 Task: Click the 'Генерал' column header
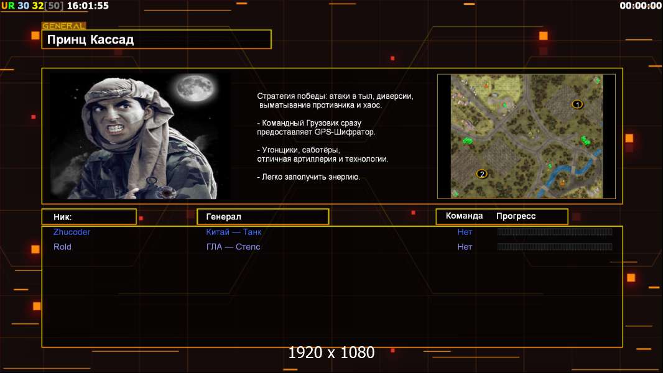point(223,217)
